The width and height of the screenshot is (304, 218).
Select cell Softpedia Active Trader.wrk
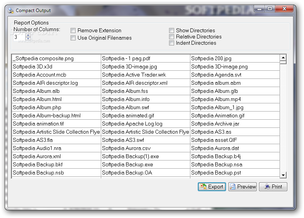click(x=146, y=75)
